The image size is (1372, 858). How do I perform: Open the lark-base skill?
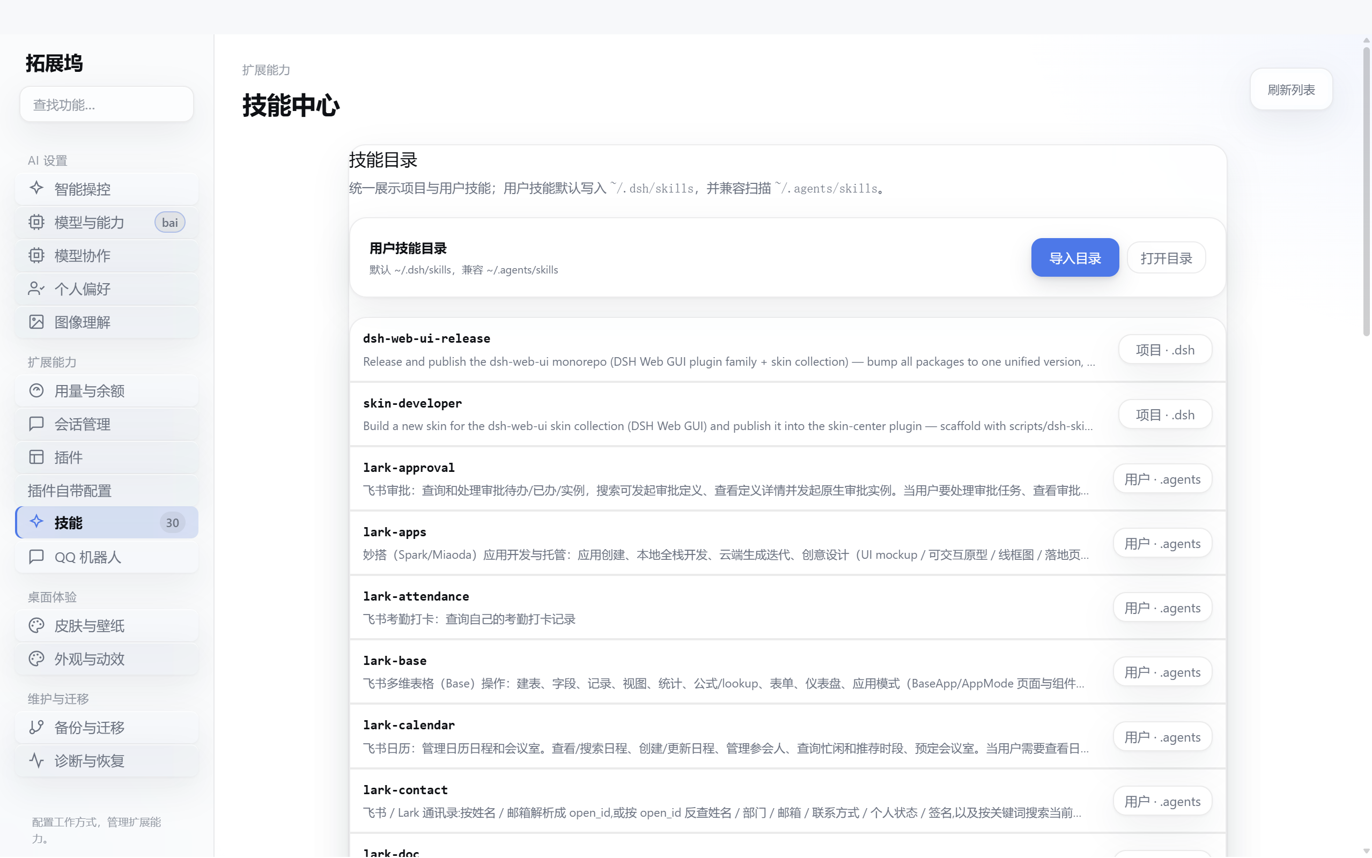[x=787, y=672]
